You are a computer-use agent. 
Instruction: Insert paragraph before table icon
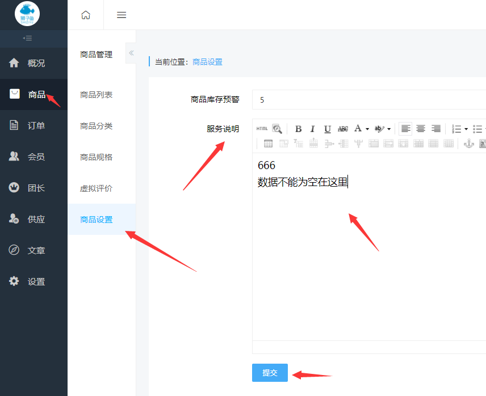pyautogui.click(x=299, y=144)
